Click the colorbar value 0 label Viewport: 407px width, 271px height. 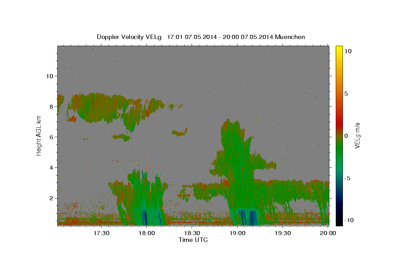pyautogui.click(x=346, y=136)
